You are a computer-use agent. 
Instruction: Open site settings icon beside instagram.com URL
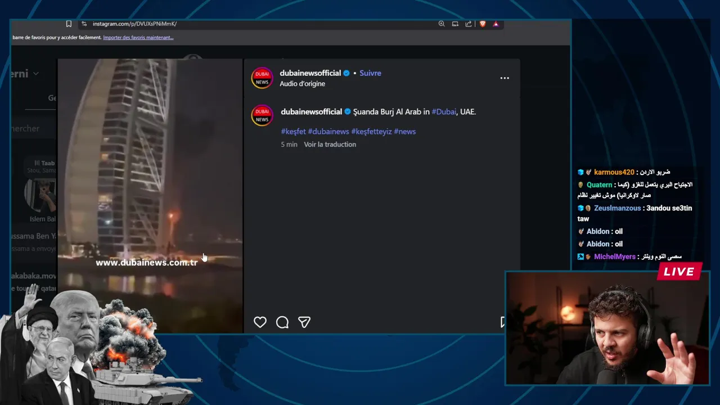click(84, 24)
